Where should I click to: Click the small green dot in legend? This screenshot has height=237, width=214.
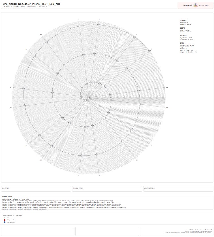click(x=5, y=218)
